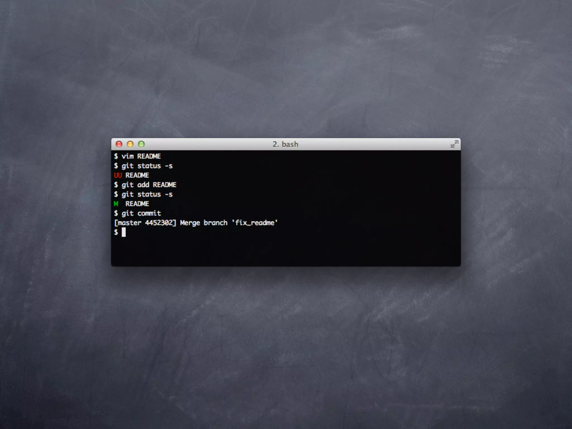Click the 'git commit' command line
The height and width of the screenshot is (429, 572).
(x=141, y=213)
